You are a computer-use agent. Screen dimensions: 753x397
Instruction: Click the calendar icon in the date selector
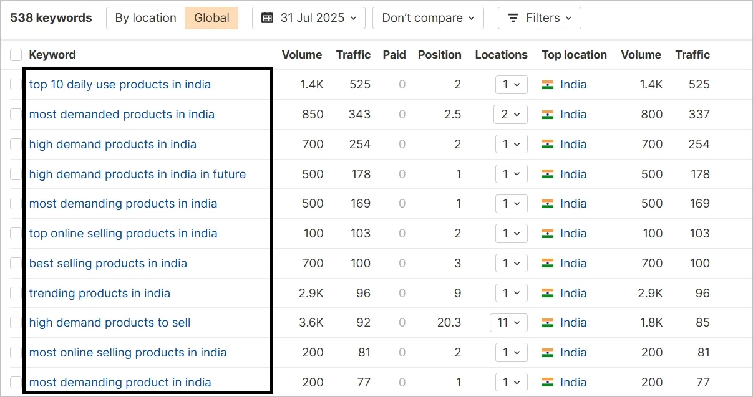coord(268,17)
